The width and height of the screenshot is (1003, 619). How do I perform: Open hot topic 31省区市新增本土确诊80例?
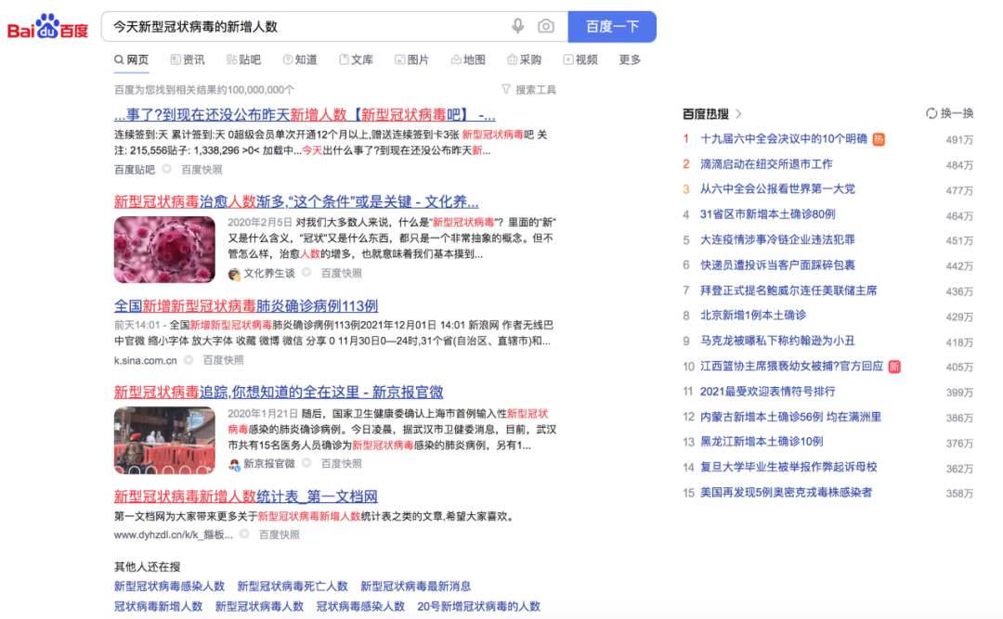point(768,215)
